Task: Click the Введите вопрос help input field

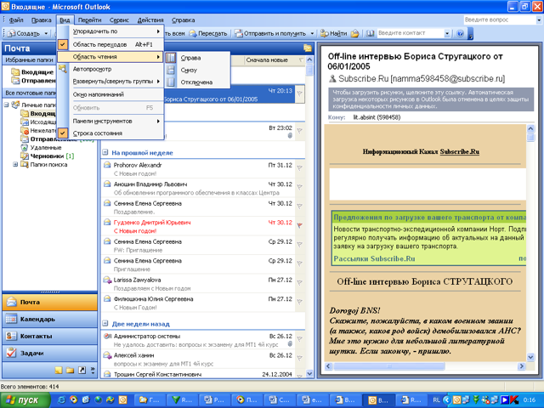Action: click(x=500, y=20)
